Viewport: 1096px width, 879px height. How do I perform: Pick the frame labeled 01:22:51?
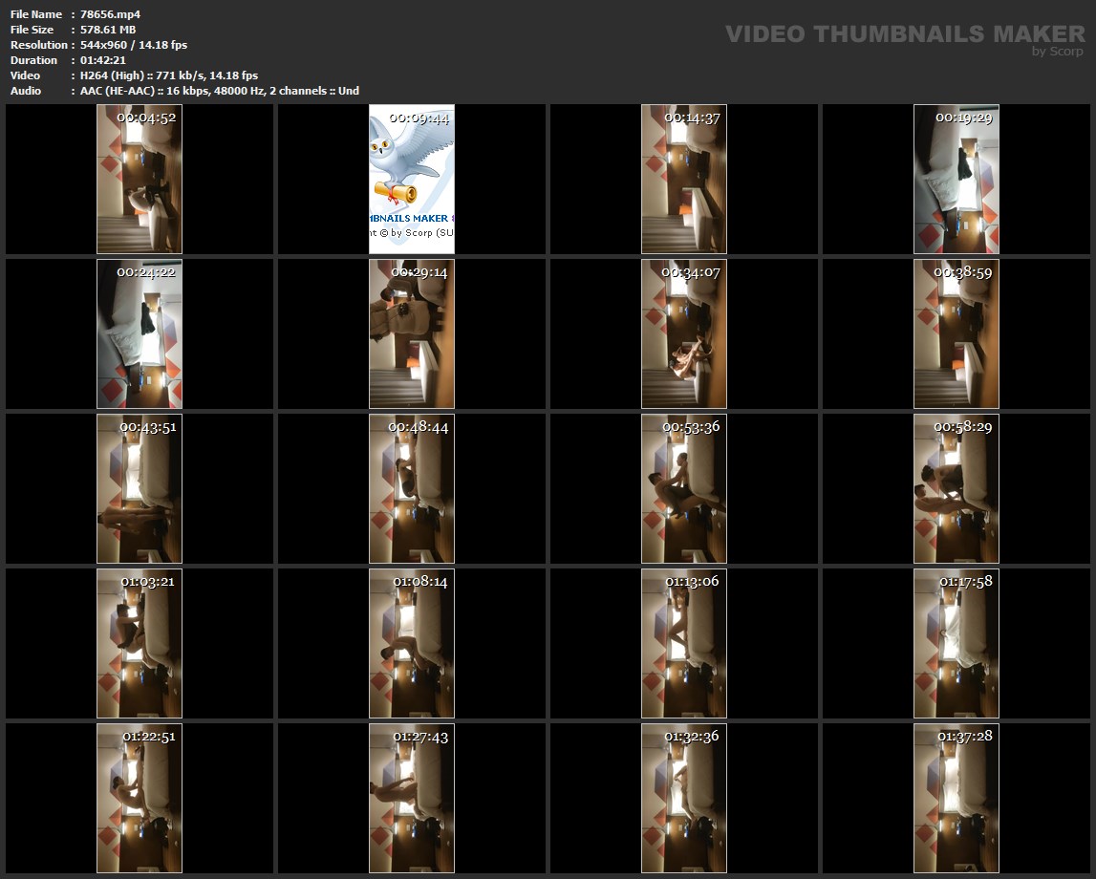140,798
